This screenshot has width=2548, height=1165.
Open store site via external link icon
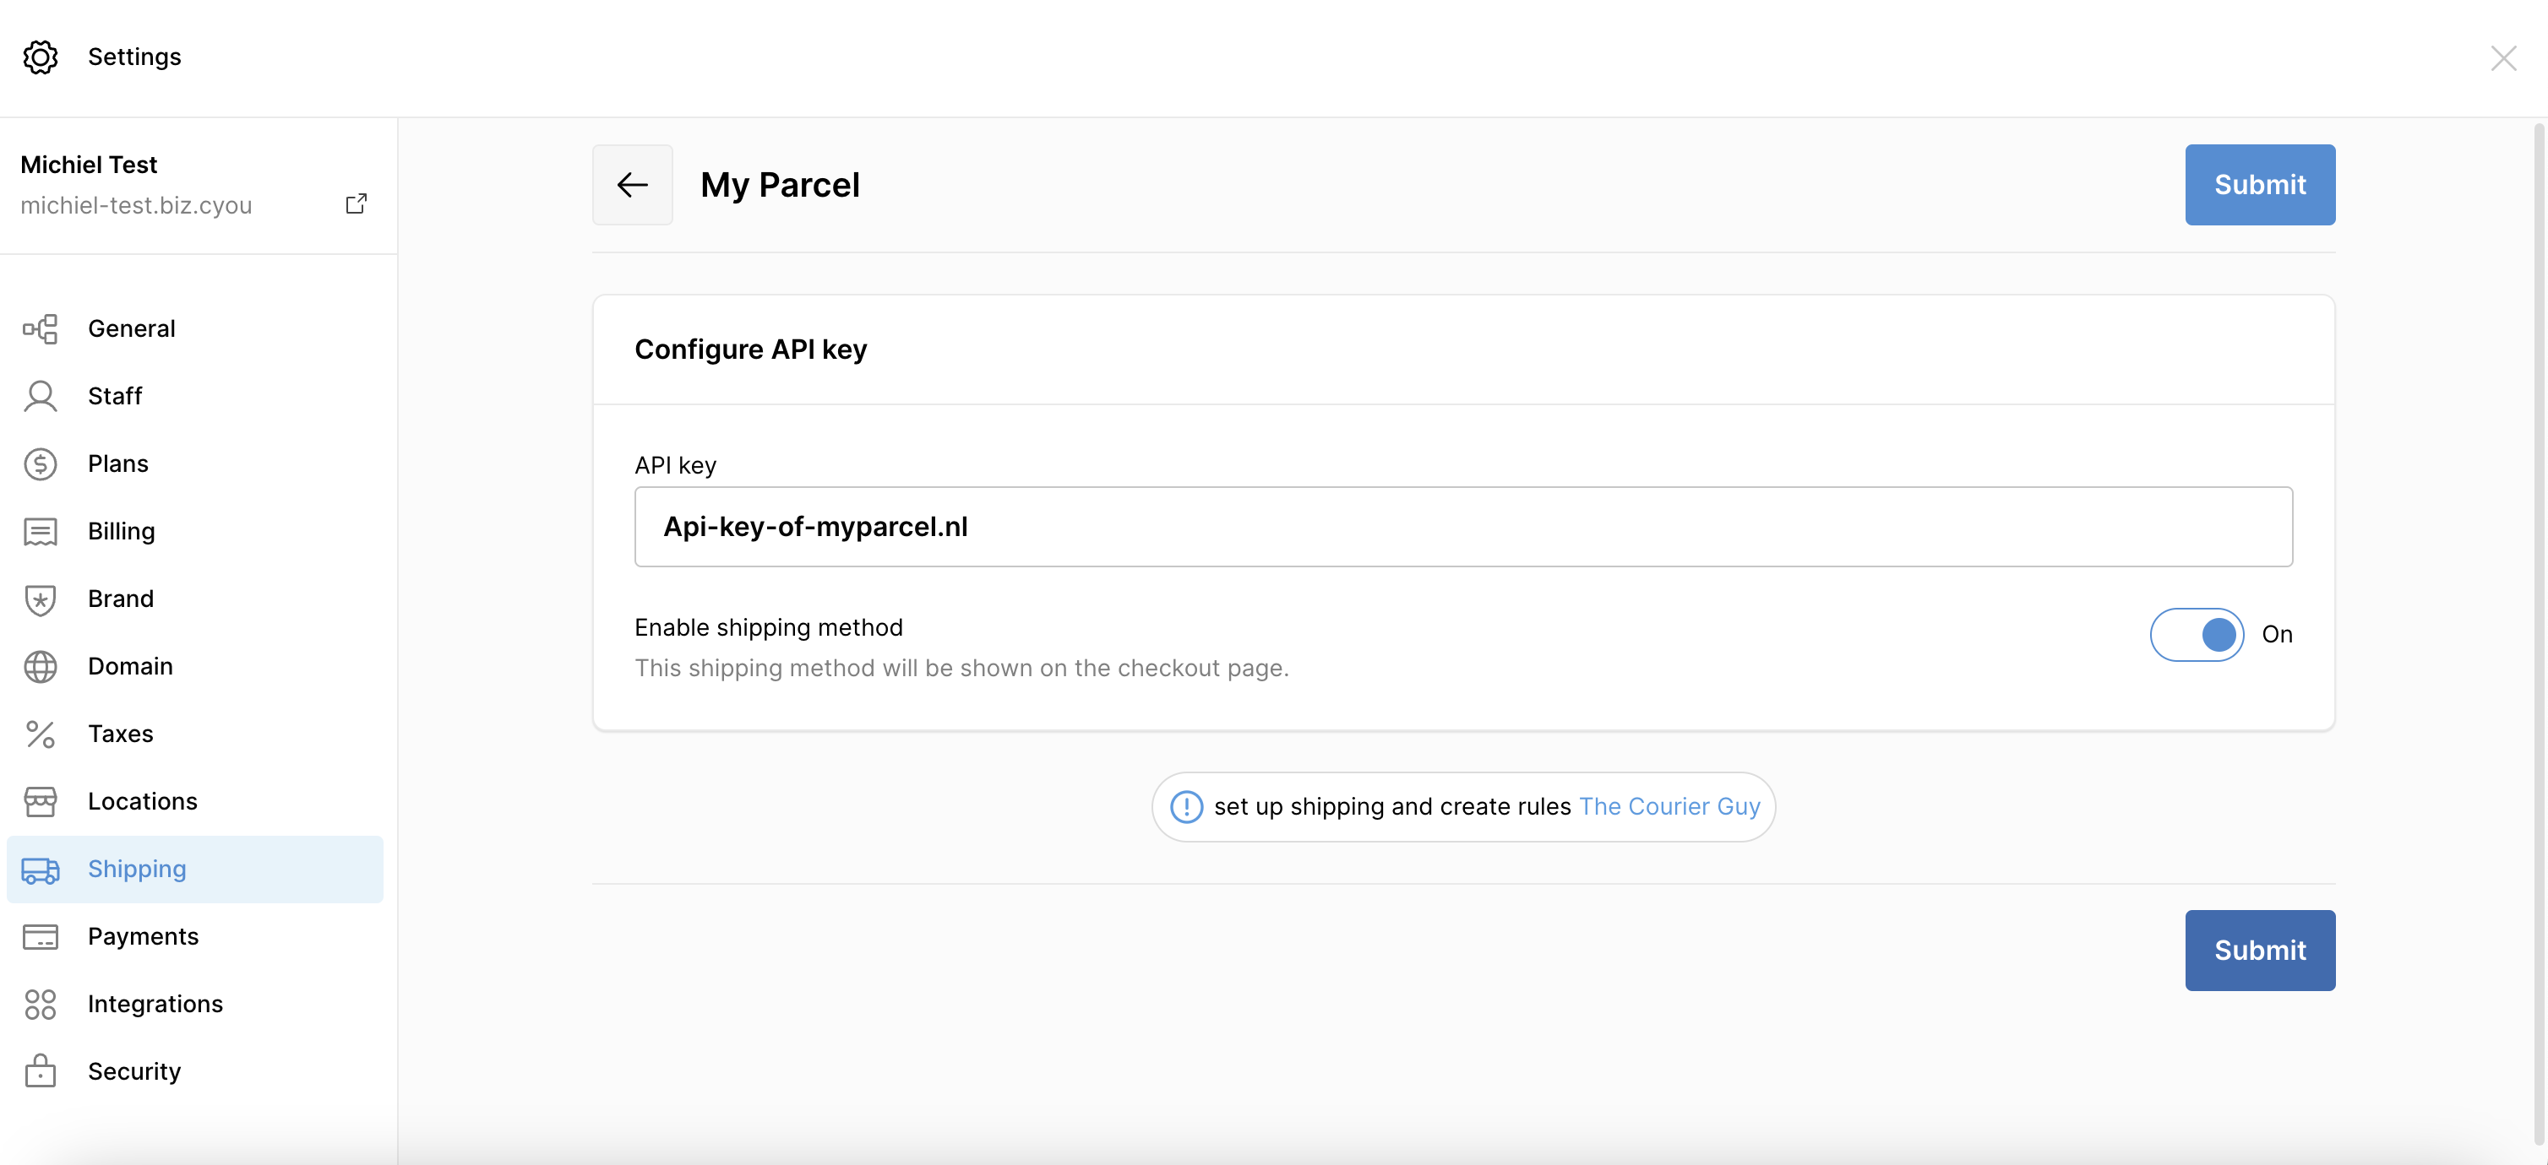pyautogui.click(x=356, y=204)
